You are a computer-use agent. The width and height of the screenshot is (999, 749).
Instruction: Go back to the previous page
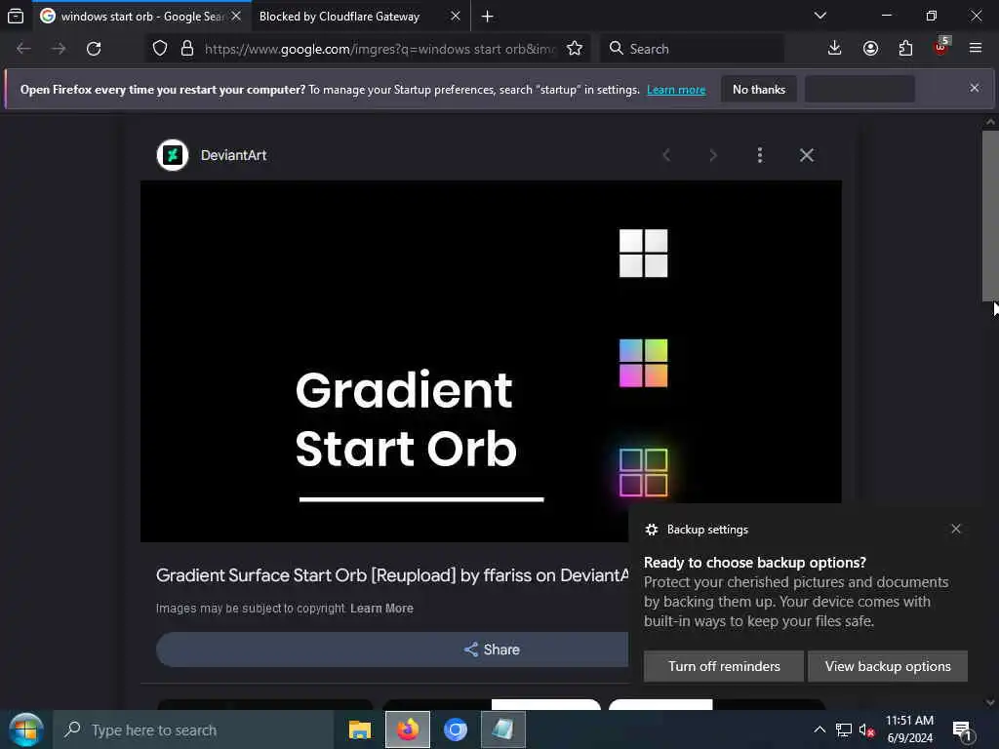coord(23,49)
